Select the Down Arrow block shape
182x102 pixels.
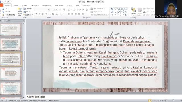coord(123,12)
